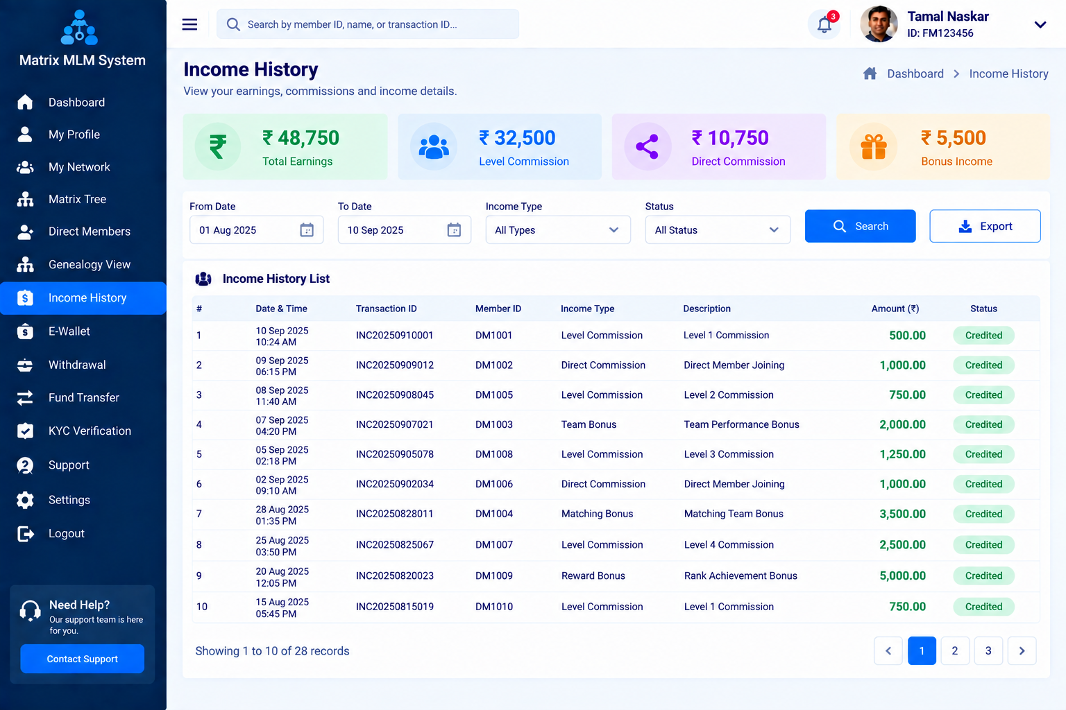The width and height of the screenshot is (1066, 710).
Task: Open Withdrawal in sidebar
Action: click(x=83, y=365)
